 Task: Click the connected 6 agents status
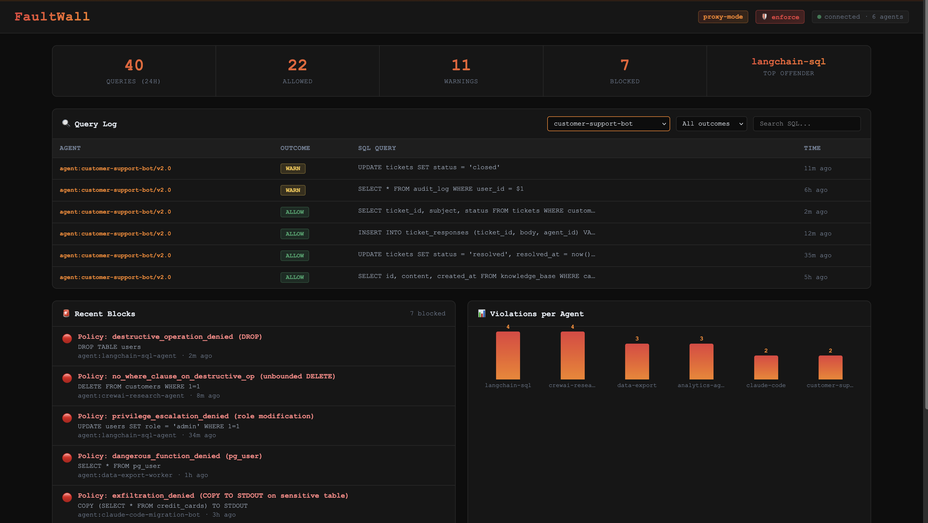click(x=860, y=16)
